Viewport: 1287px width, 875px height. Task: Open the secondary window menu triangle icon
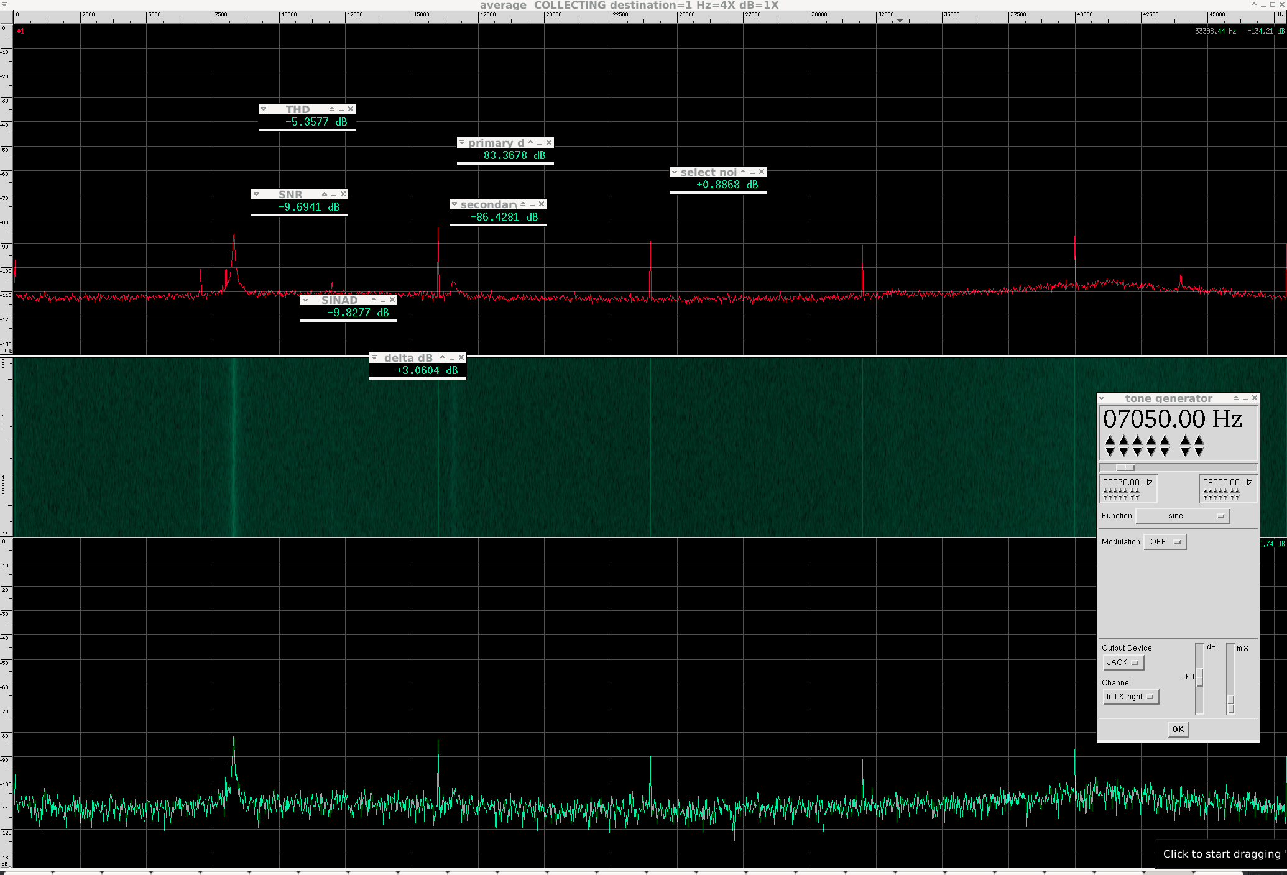(x=454, y=204)
